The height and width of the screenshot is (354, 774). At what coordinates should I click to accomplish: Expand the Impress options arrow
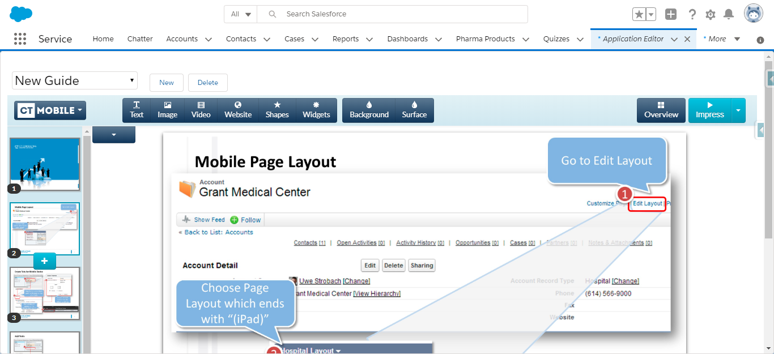[738, 110]
